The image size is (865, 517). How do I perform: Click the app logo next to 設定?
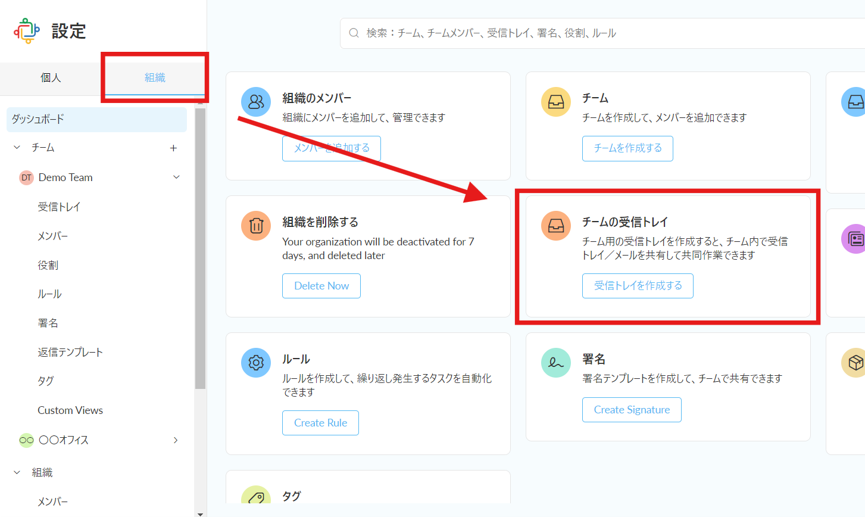27,31
